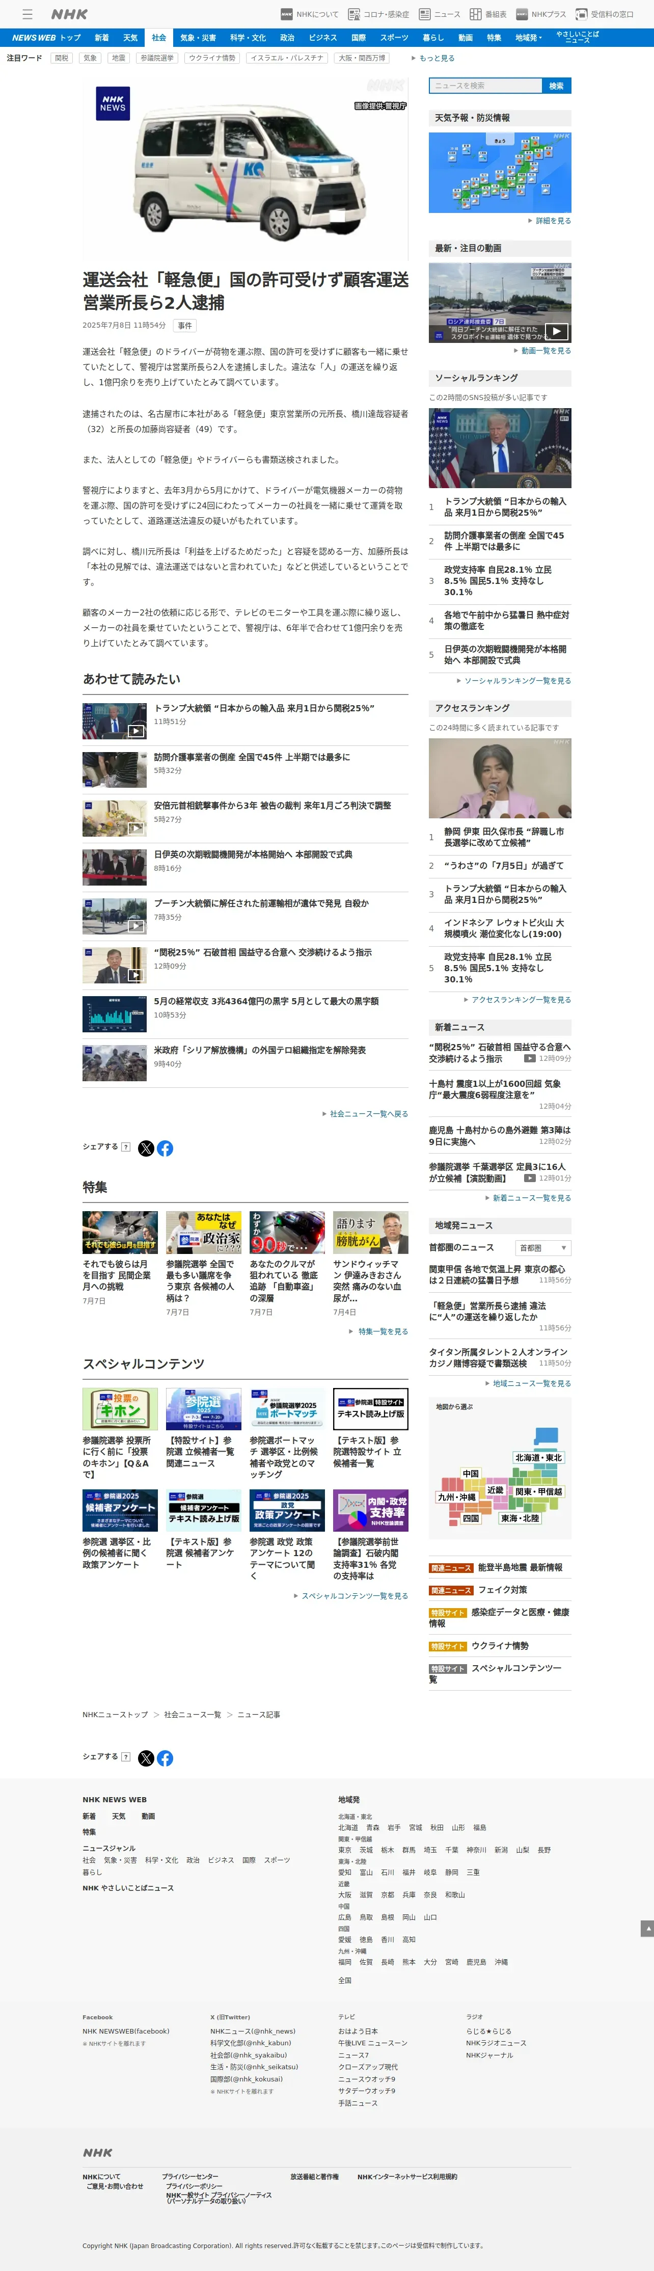Click back-to-top arrow button
The width and height of the screenshot is (654, 2271).
tap(647, 1928)
